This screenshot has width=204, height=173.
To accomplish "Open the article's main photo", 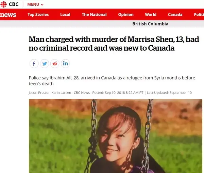I will (116, 136).
